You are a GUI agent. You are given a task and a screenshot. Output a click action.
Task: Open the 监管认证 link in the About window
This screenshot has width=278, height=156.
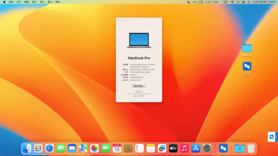point(139,91)
